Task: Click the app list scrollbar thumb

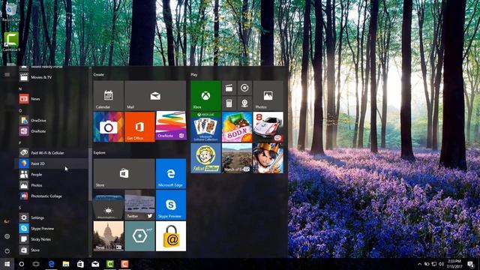Action: tap(90, 175)
